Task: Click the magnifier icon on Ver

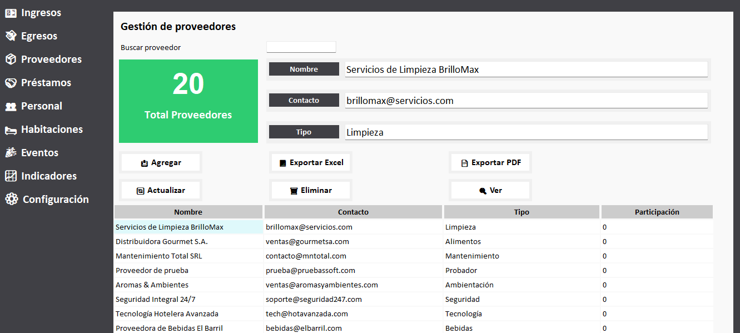Action: click(483, 191)
